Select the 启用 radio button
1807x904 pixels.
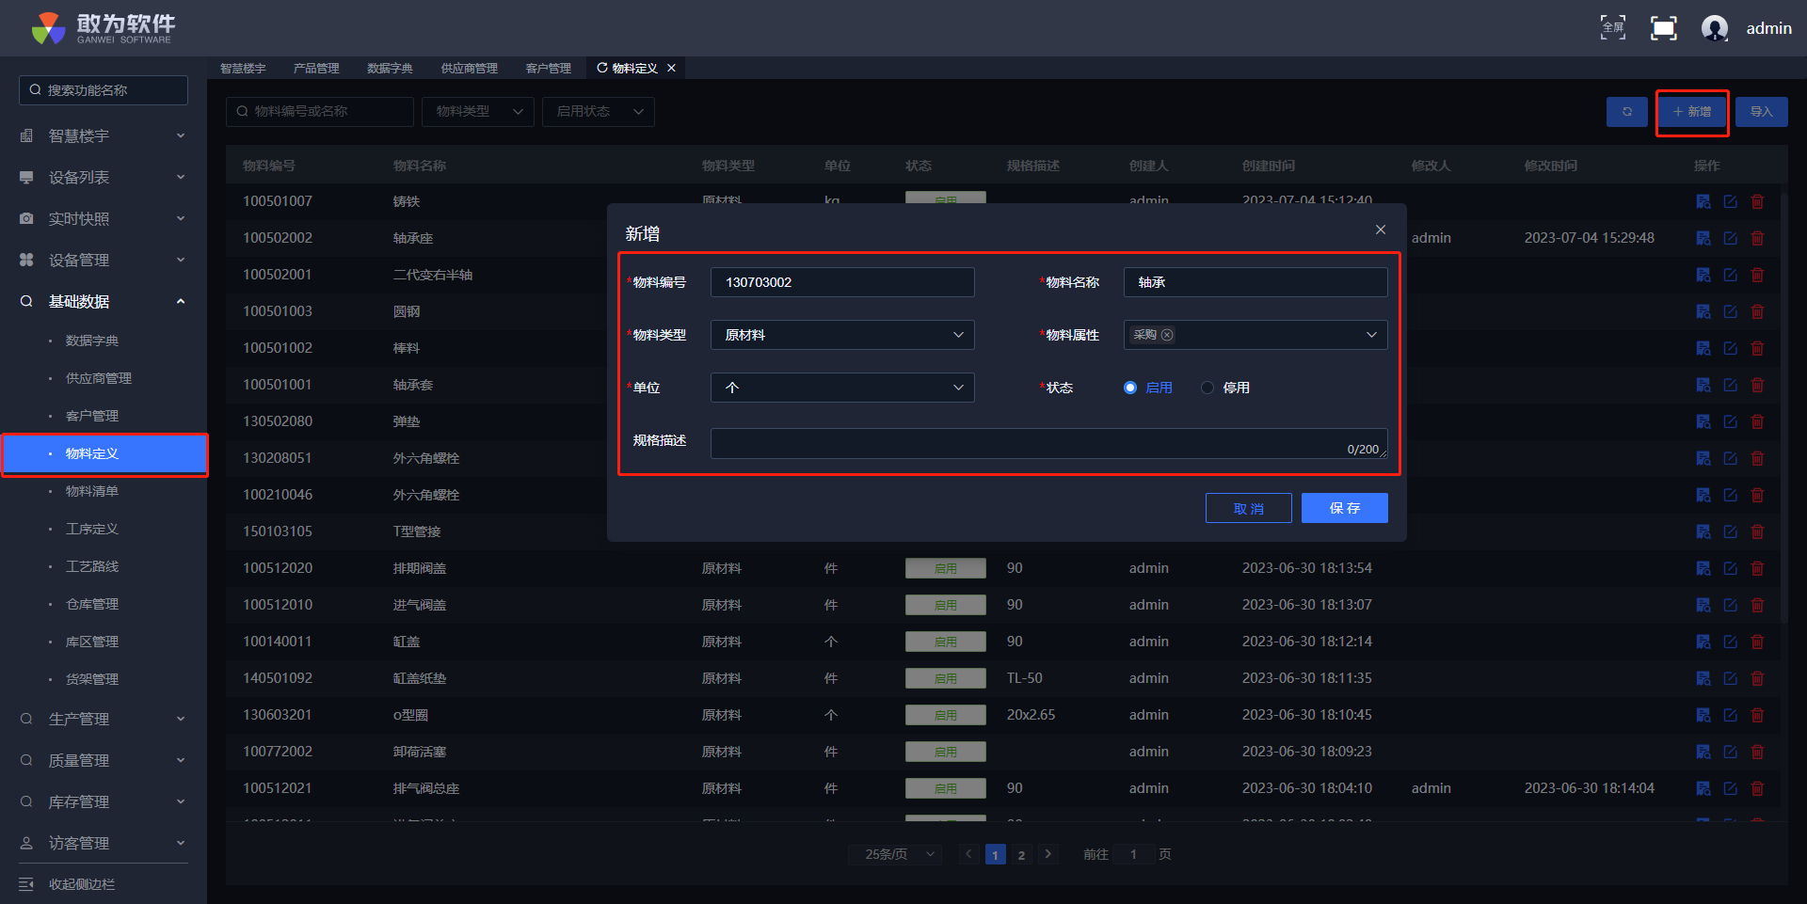pos(1130,388)
